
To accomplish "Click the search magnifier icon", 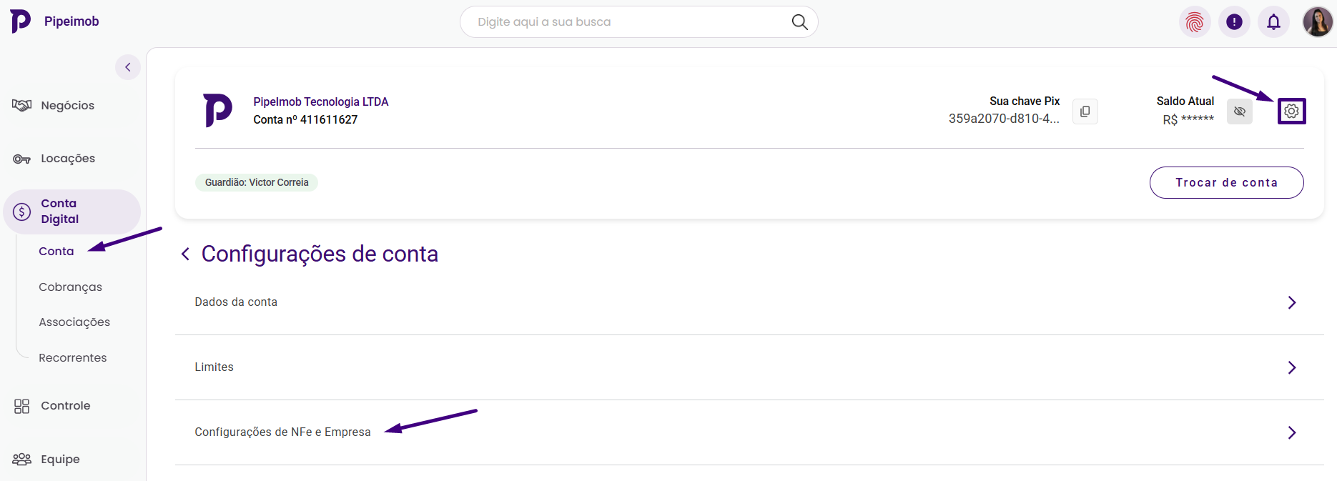I will pyautogui.click(x=799, y=22).
